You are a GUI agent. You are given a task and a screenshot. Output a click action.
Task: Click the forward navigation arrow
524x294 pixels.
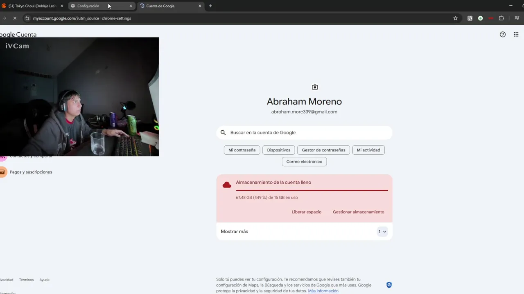coord(4,18)
